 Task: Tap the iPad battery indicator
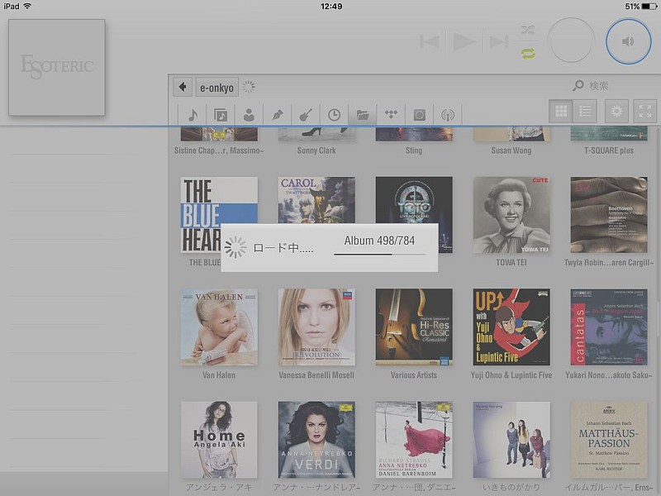[x=649, y=7]
